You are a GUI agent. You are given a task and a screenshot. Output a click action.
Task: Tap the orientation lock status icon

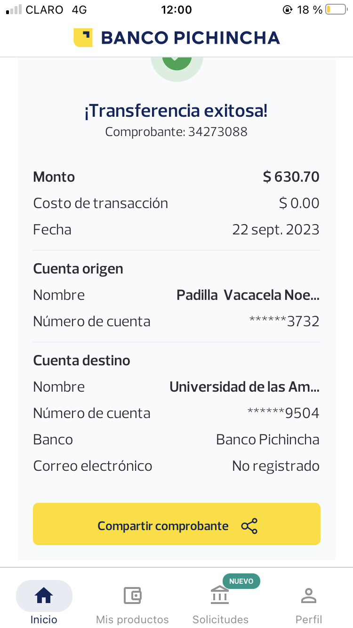[x=287, y=10]
